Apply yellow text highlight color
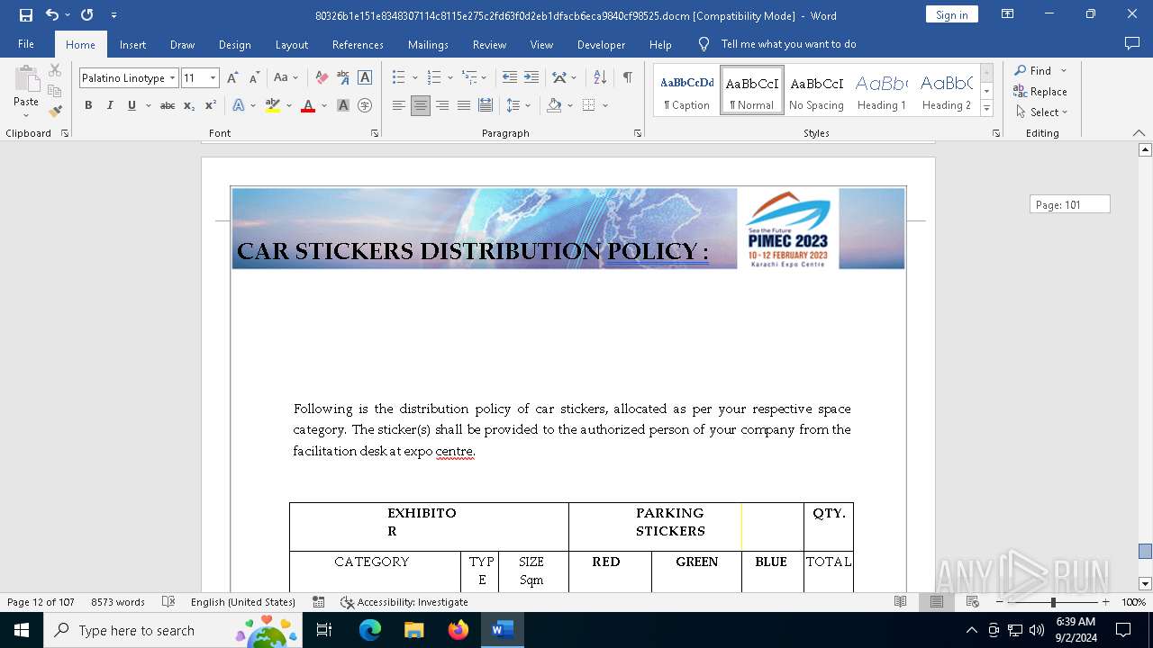 tap(273, 105)
